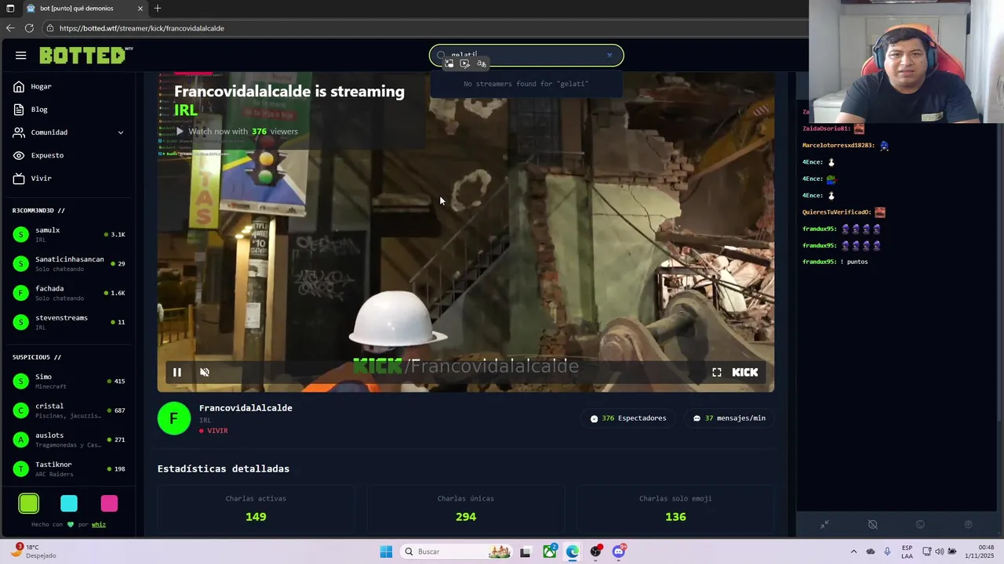Image resolution: width=1004 pixels, height=564 pixels.
Task: Click the Charlas únicas 294 card
Action: click(x=466, y=509)
